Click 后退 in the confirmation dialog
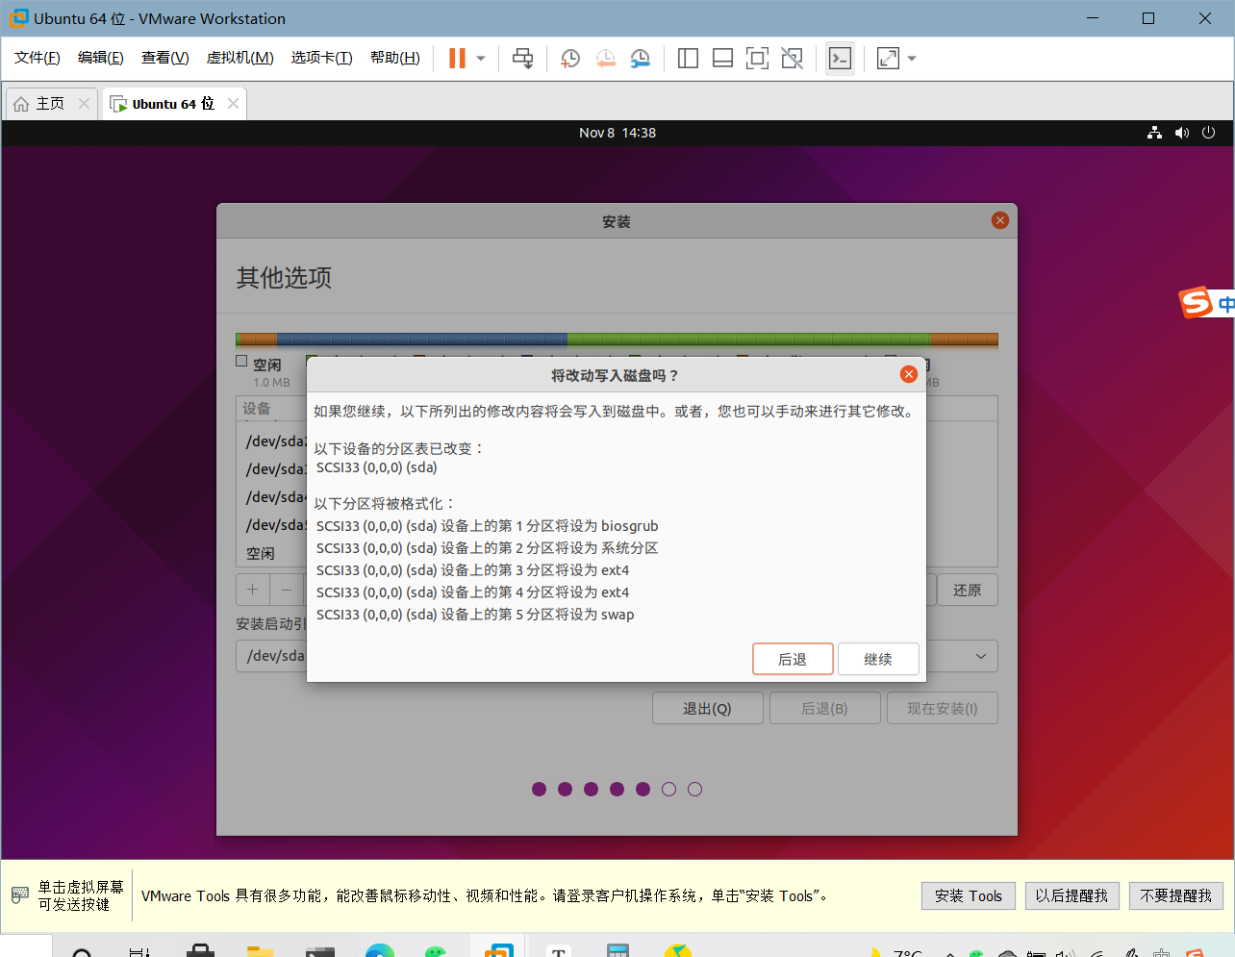Screen dimensions: 1235x957 pyautogui.click(x=793, y=659)
